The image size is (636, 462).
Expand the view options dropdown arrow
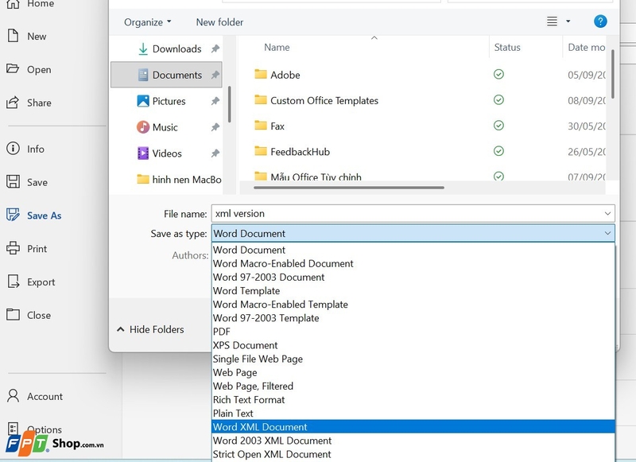coord(568,21)
